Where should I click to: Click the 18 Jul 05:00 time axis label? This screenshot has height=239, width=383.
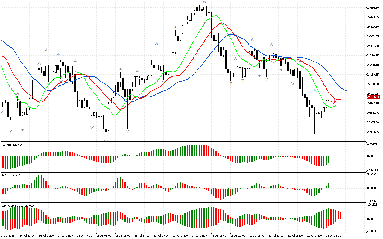pyautogui.click(x=200, y=235)
